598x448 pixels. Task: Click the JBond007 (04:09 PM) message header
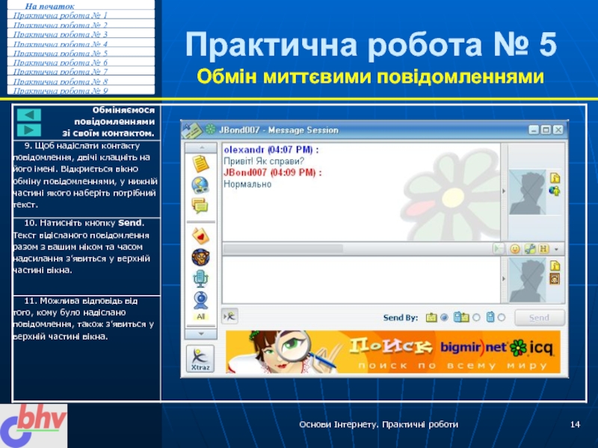pos(273,172)
